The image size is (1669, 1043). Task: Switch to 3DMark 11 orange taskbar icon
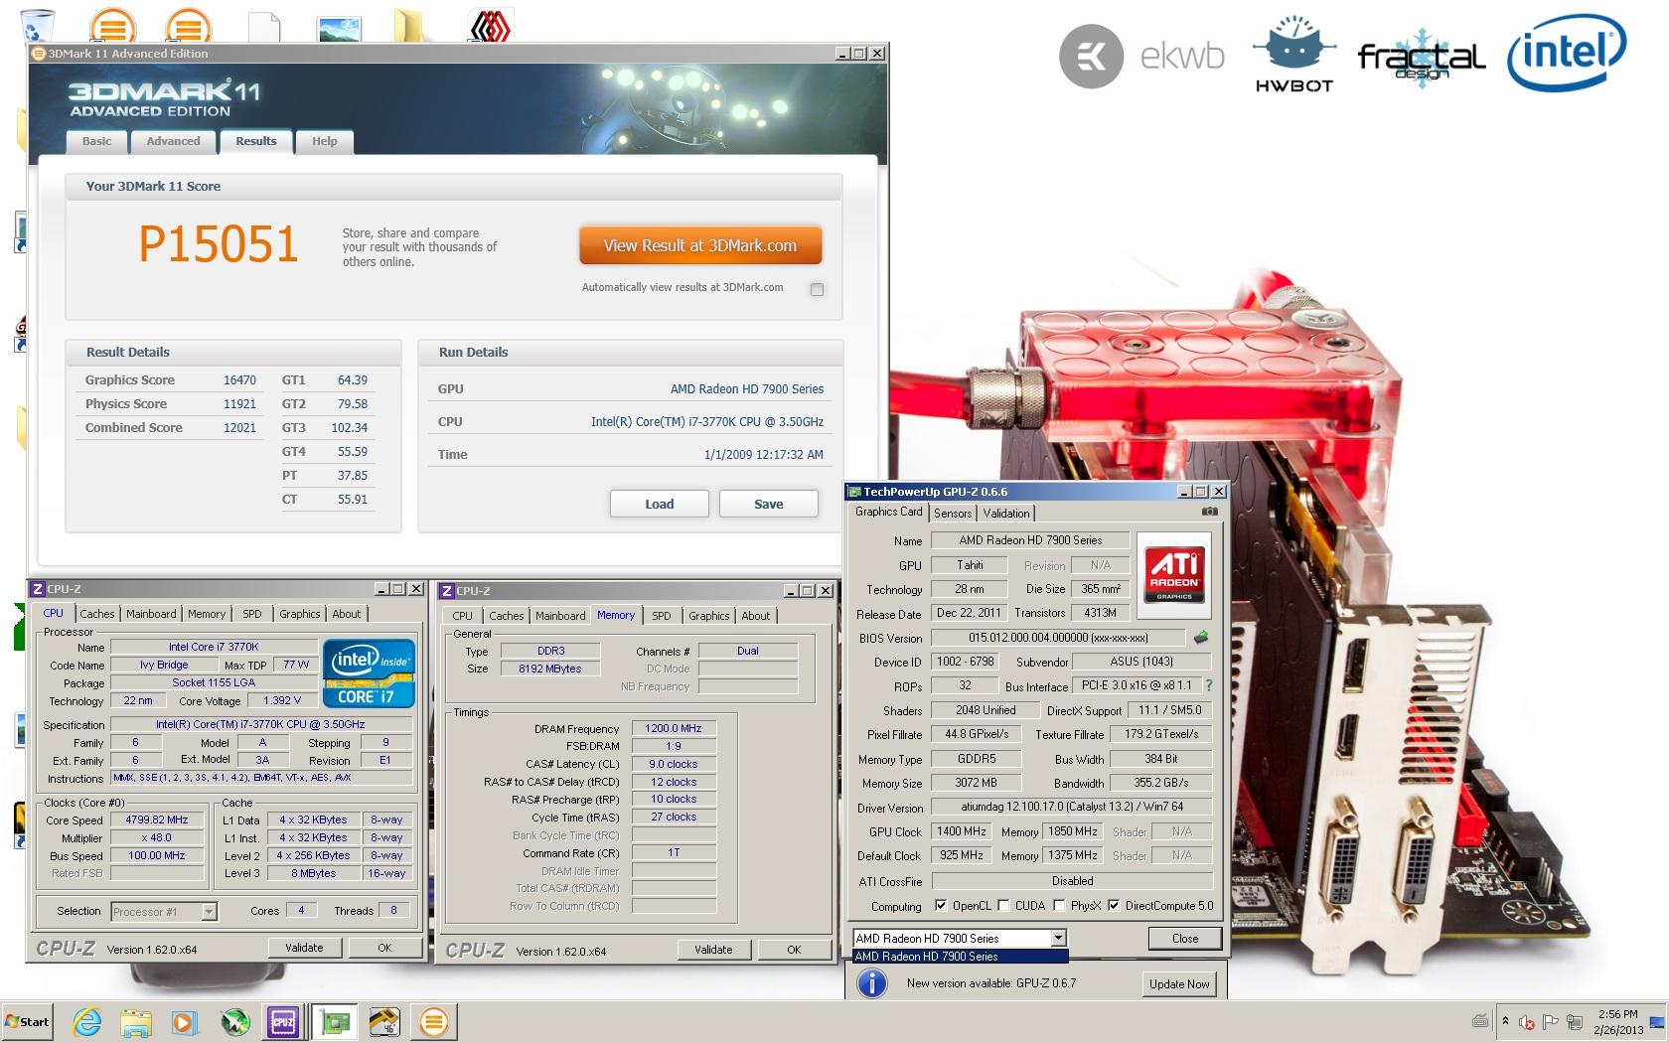[x=434, y=1021]
